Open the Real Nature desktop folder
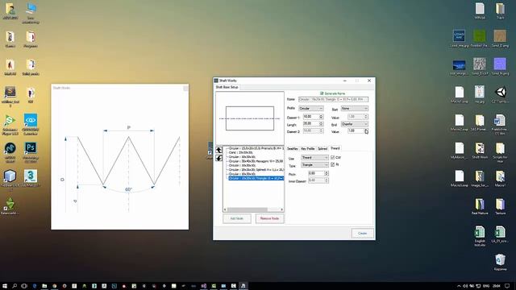 coord(480,206)
